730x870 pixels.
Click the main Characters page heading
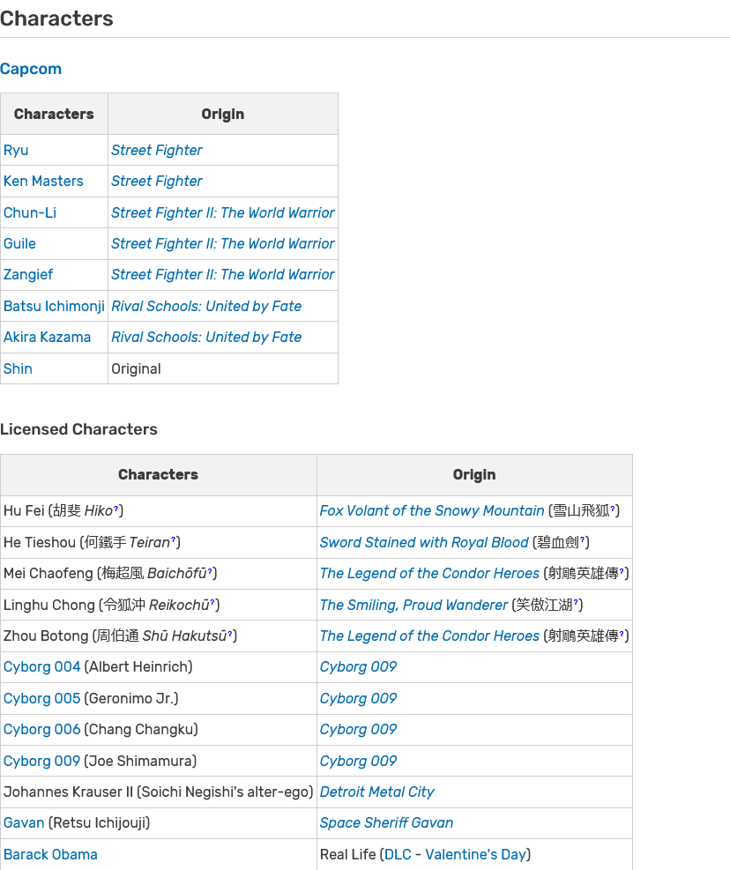(56, 19)
